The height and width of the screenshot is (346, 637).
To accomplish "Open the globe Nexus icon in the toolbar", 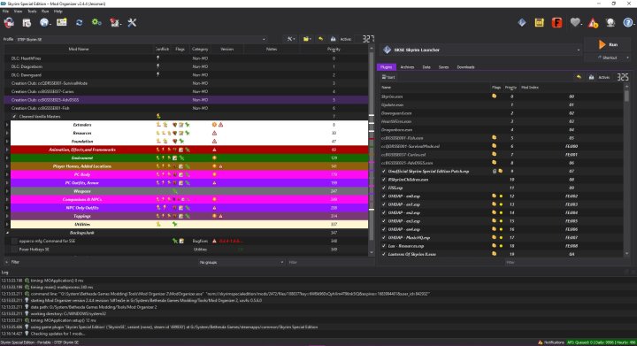I will coord(44,23).
